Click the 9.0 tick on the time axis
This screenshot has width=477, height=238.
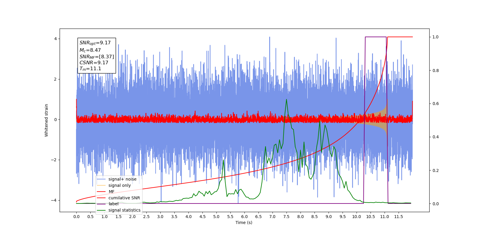(329, 217)
